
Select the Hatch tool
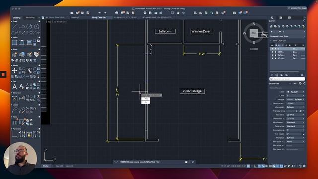pyautogui.click(x=14, y=42)
